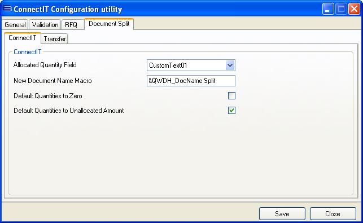Select the ConnectIT sub-tab
Viewport: 363px width, 223px height.
coord(23,38)
